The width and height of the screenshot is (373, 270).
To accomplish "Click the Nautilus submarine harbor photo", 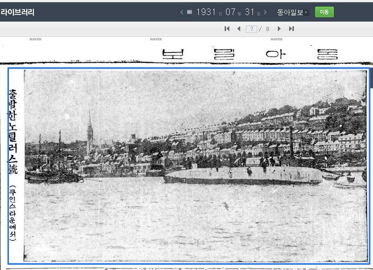I will pyautogui.click(x=195, y=165).
